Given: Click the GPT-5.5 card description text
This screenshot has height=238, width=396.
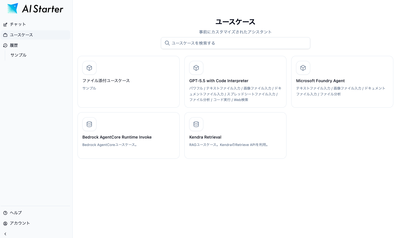Looking at the screenshot, I should pos(235,94).
